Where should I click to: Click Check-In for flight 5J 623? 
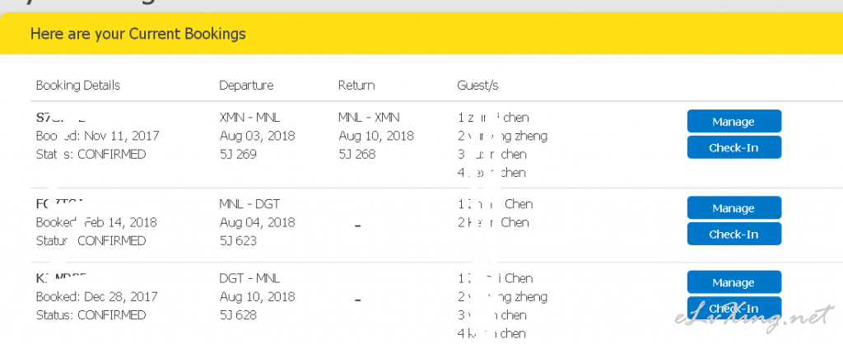coord(734,234)
